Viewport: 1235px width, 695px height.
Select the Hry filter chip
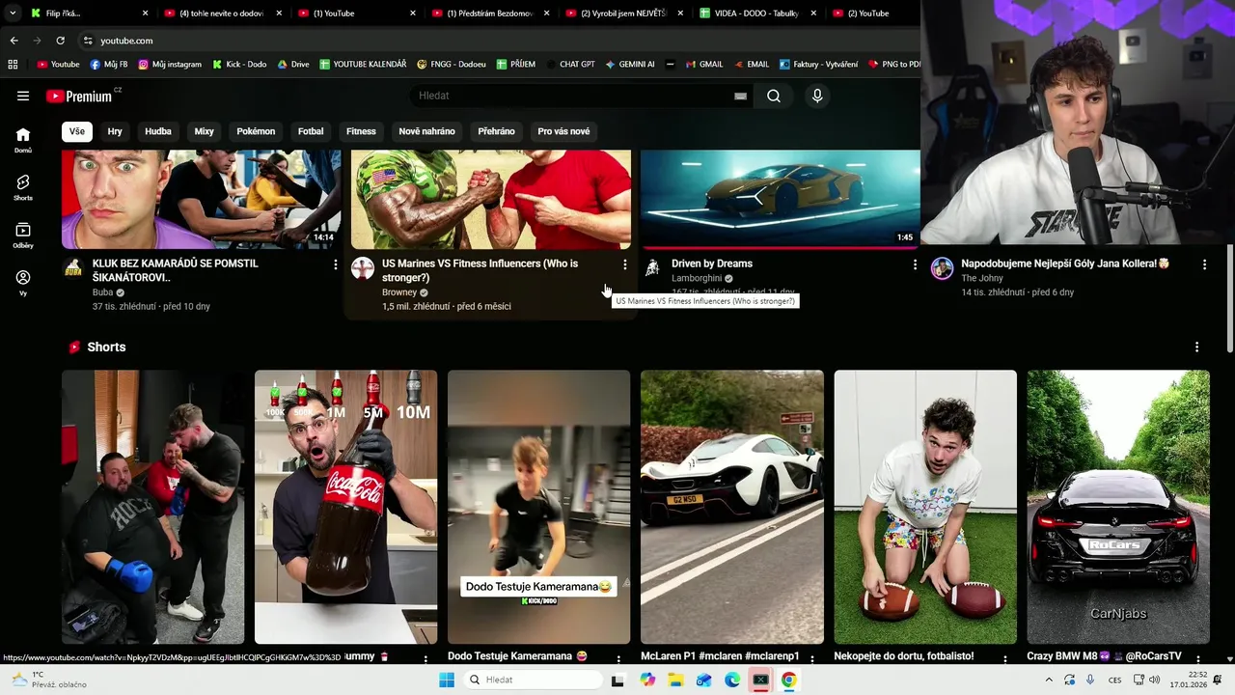115,131
